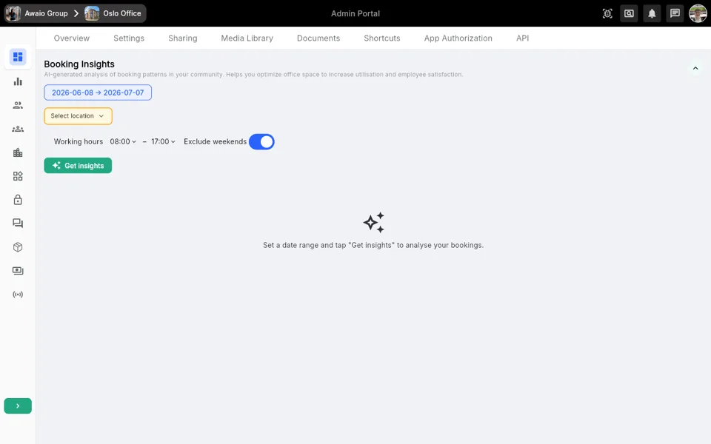Click the face scan icon in top bar
Screen dimensions: 711x444
pos(607,13)
